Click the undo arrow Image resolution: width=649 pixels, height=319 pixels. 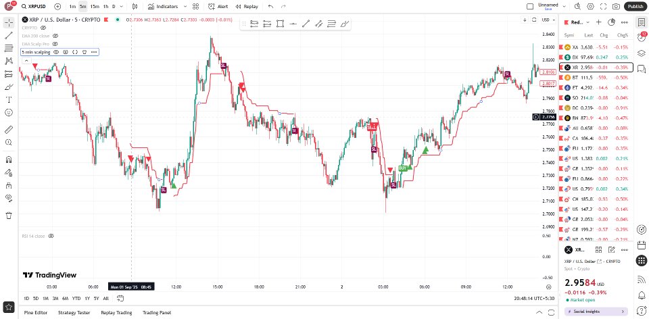[270, 7]
